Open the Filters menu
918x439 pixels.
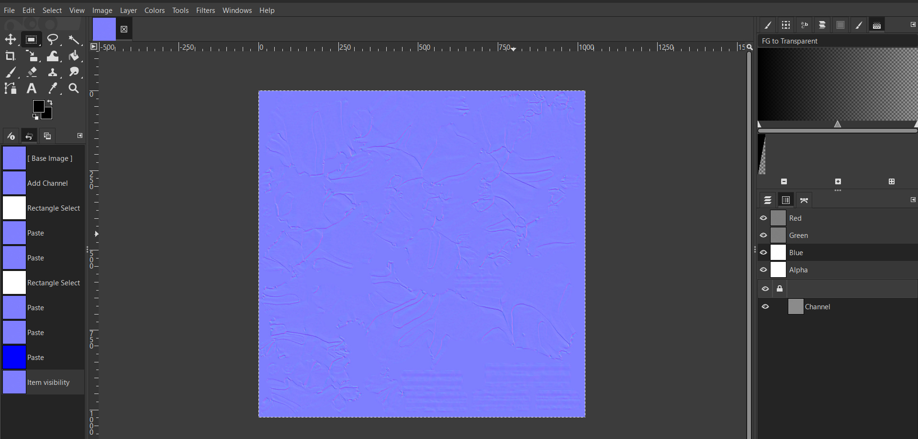pos(205,10)
